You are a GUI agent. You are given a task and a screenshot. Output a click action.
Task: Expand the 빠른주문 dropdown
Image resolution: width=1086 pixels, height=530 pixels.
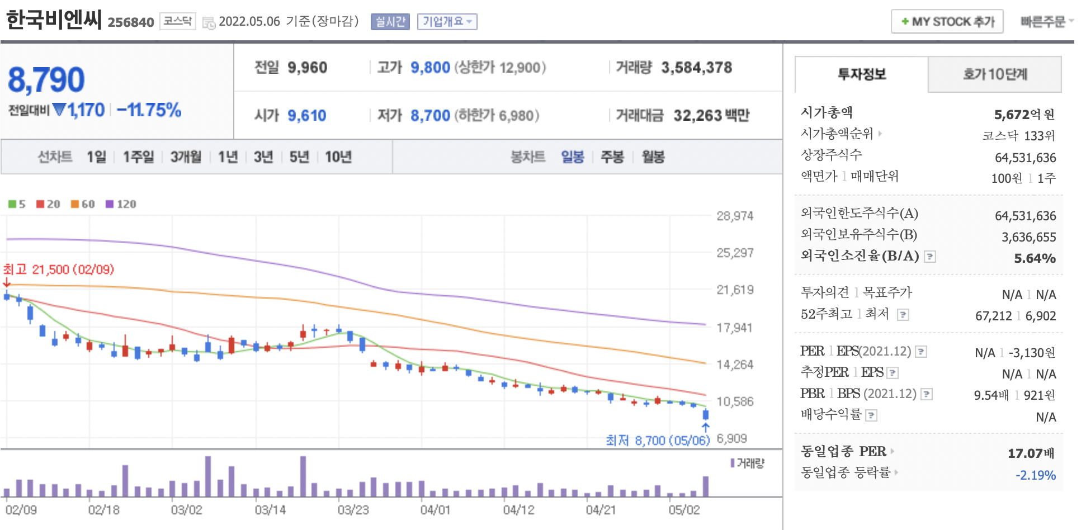[1046, 22]
